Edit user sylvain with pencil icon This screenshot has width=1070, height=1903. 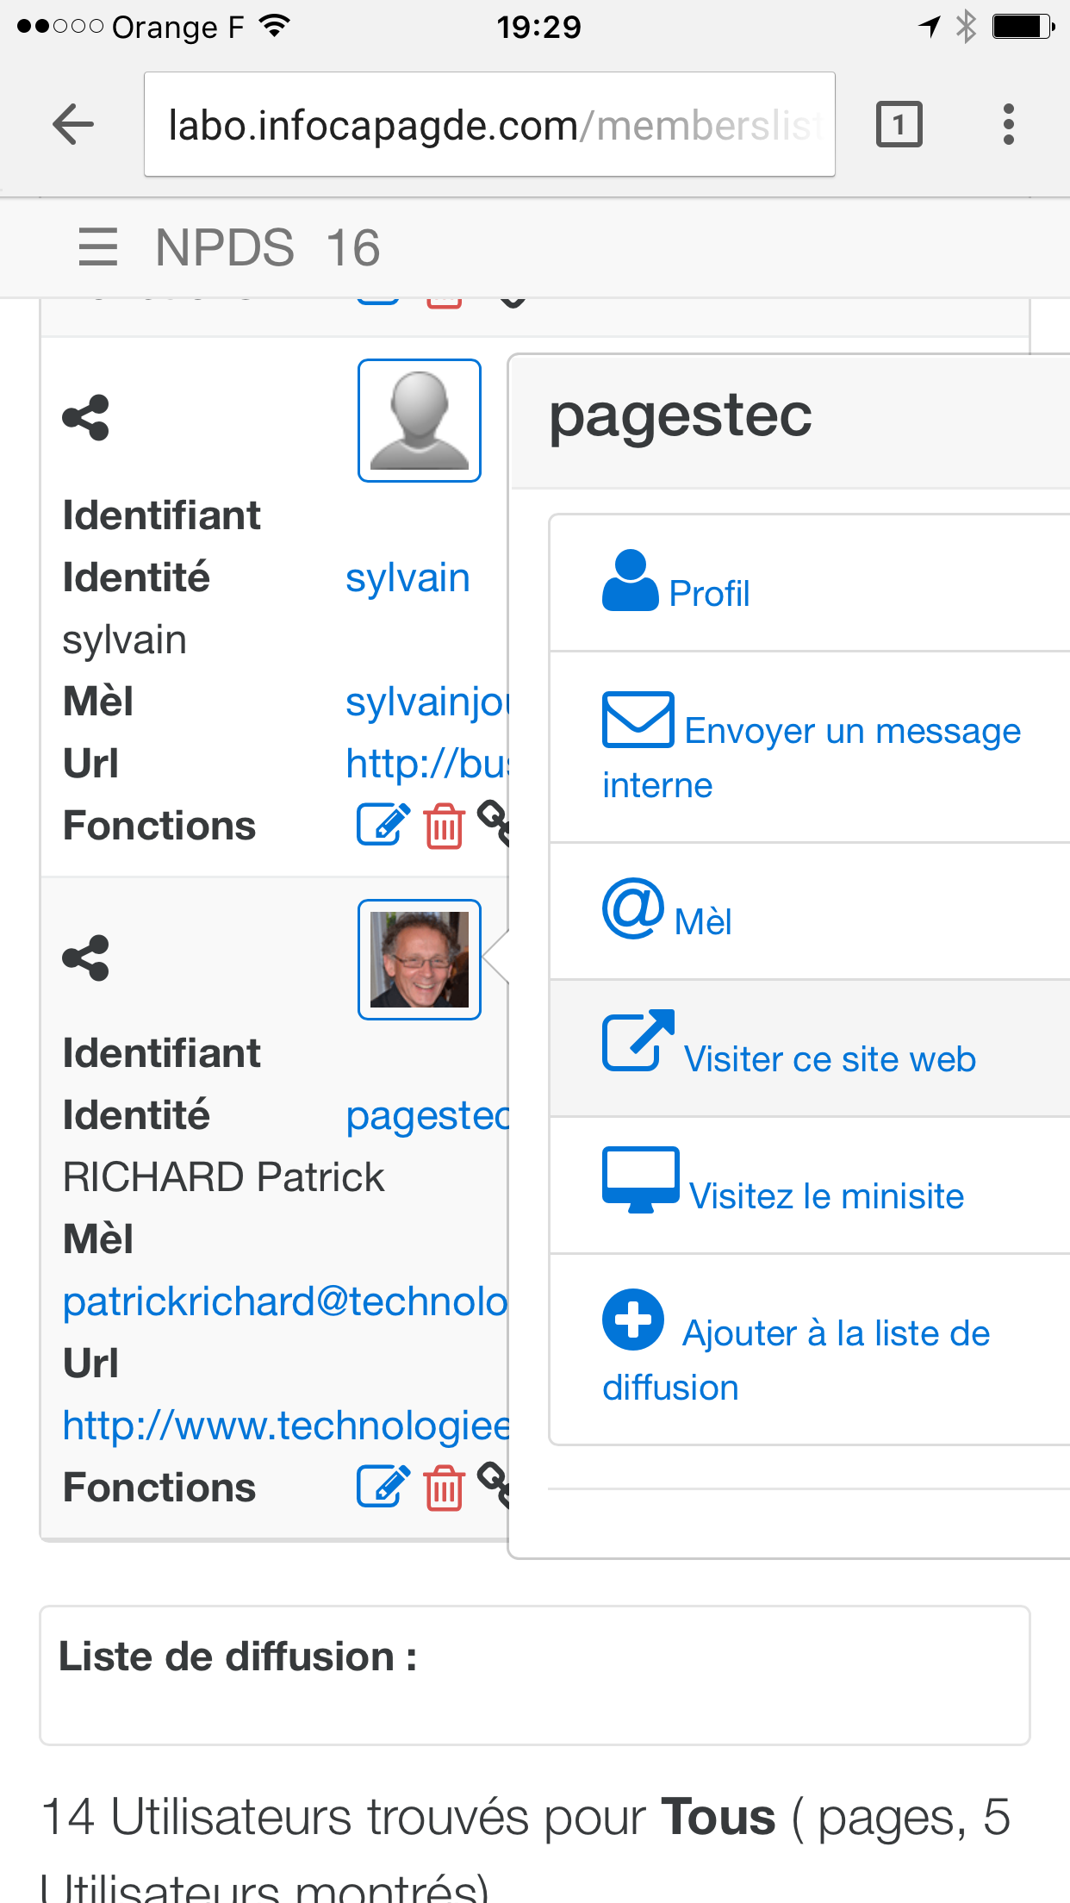point(383,825)
